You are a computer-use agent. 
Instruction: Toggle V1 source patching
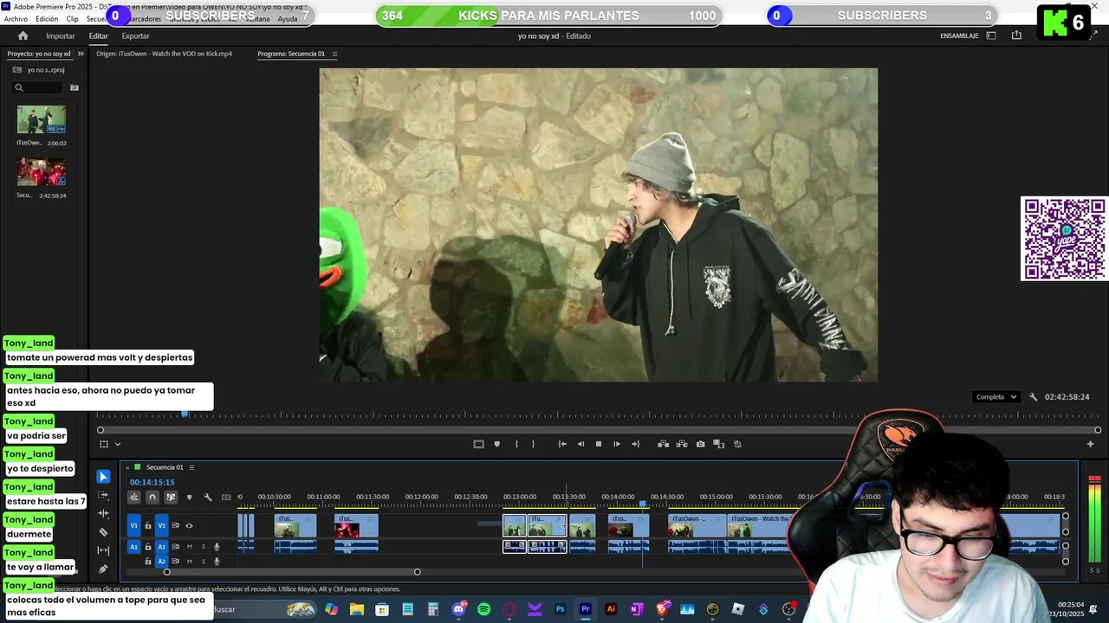point(133,525)
